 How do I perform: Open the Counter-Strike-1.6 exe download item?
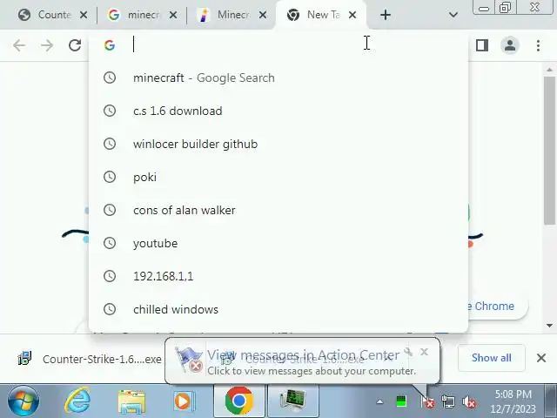(91, 359)
